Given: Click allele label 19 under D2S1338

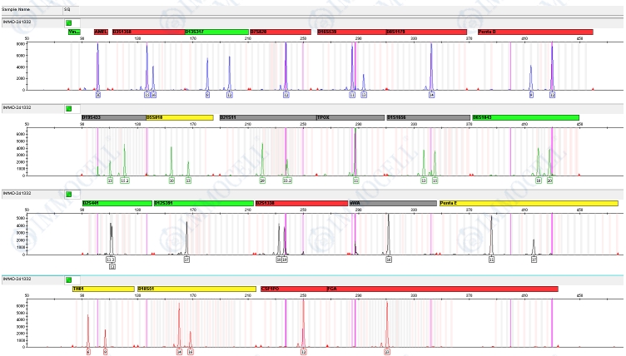Looking at the screenshot, I should (285, 260).
